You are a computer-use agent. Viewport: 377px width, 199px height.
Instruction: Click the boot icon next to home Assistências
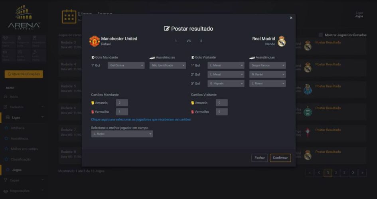click(152, 58)
